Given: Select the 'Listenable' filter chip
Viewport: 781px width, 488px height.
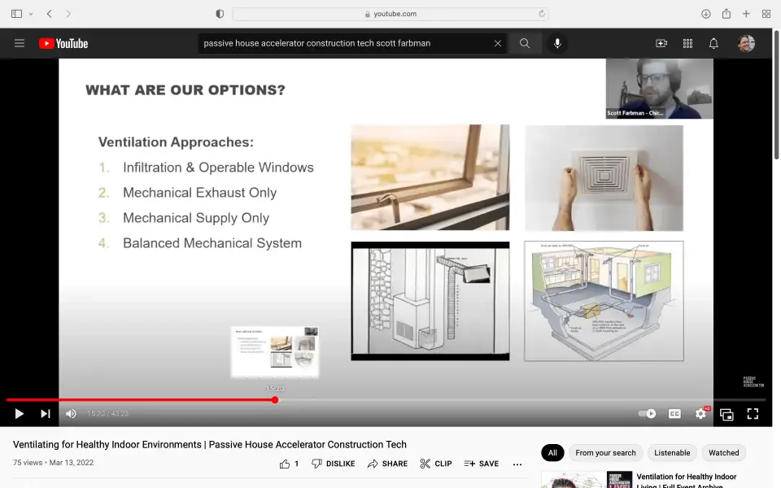Looking at the screenshot, I should (x=672, y=453).
